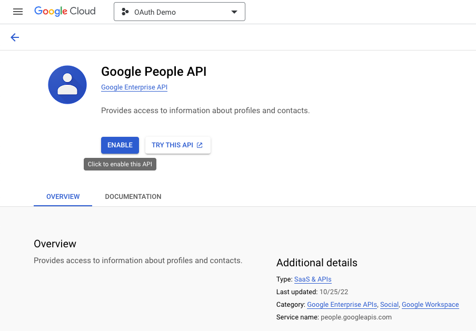Enable the Google People API
476x331 pixels.
point(120,145)
